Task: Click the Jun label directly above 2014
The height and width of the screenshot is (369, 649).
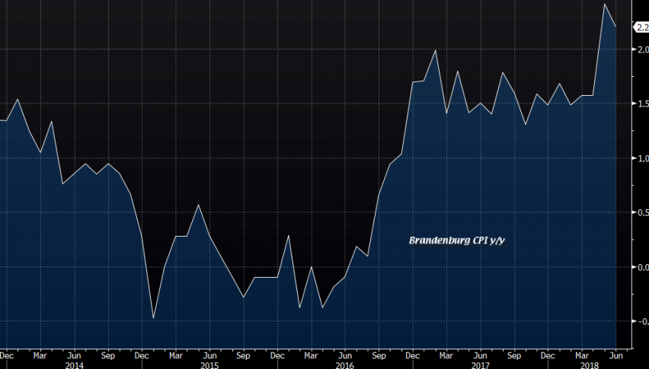Action: (74, 355)
